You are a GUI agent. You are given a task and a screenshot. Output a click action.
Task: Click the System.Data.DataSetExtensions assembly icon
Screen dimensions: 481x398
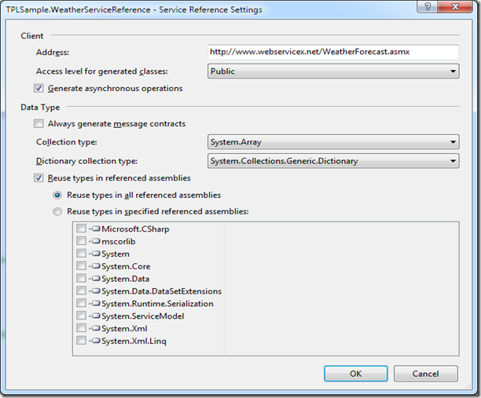pos(95,291)
